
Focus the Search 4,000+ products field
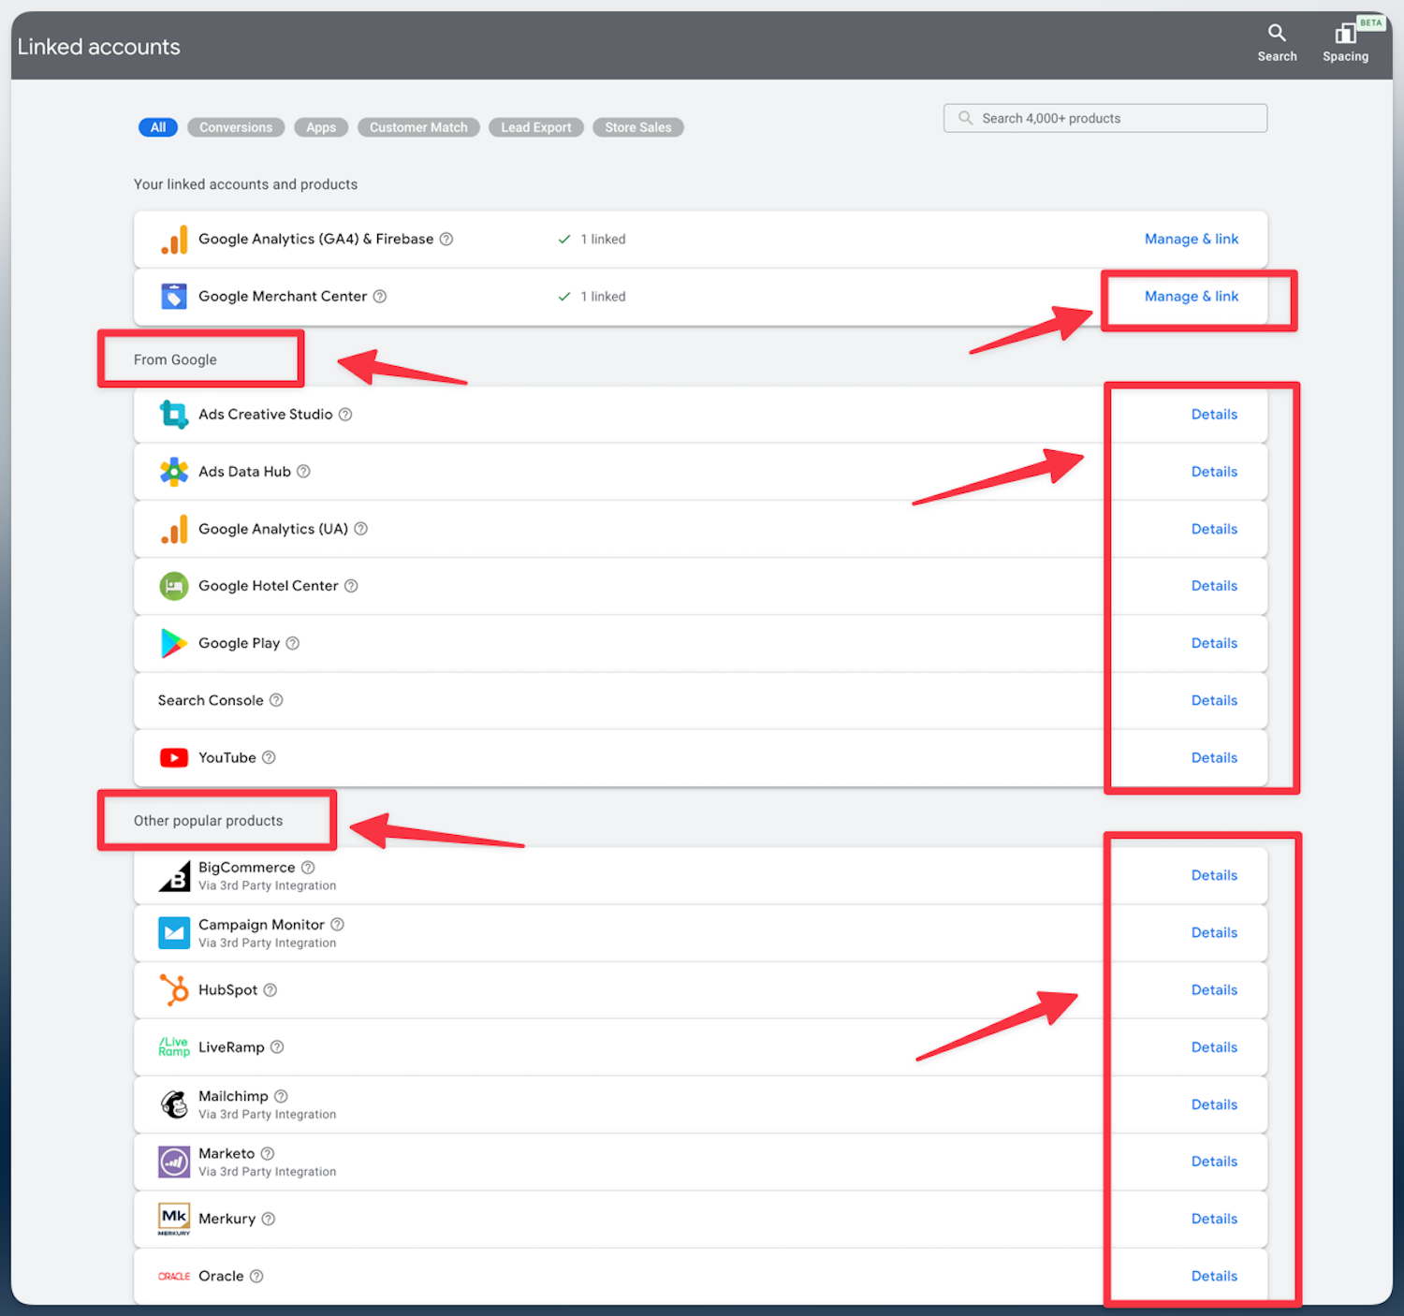tap(1105, 119)
